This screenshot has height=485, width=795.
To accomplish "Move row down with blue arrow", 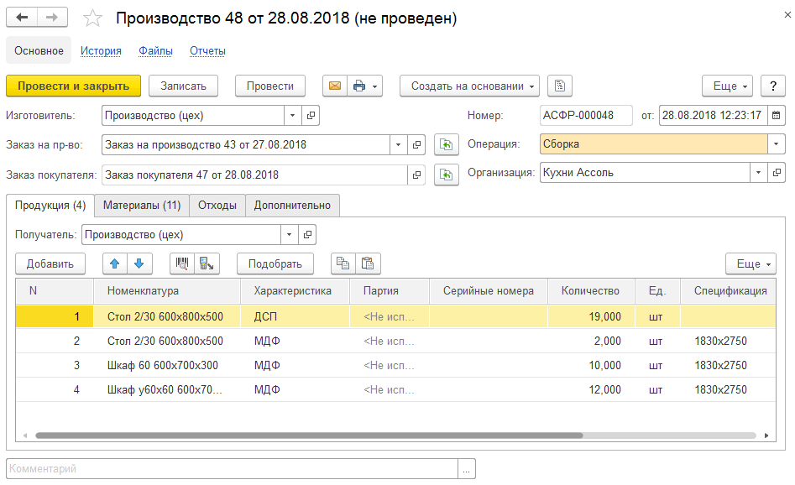I will [139, 263].
